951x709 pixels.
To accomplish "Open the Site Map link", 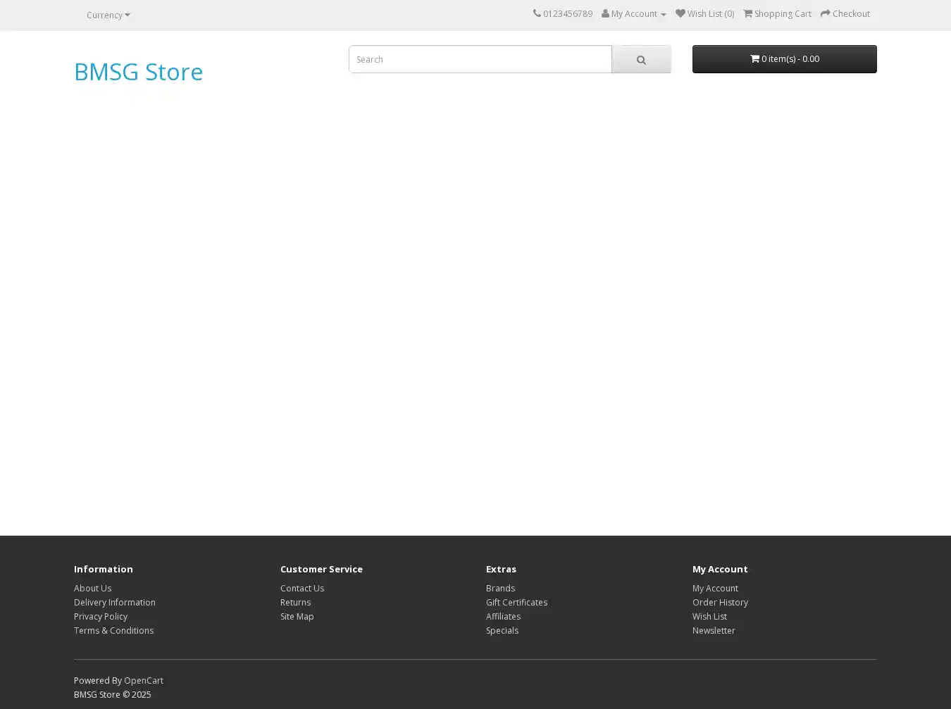I will [x=297, y=616].
